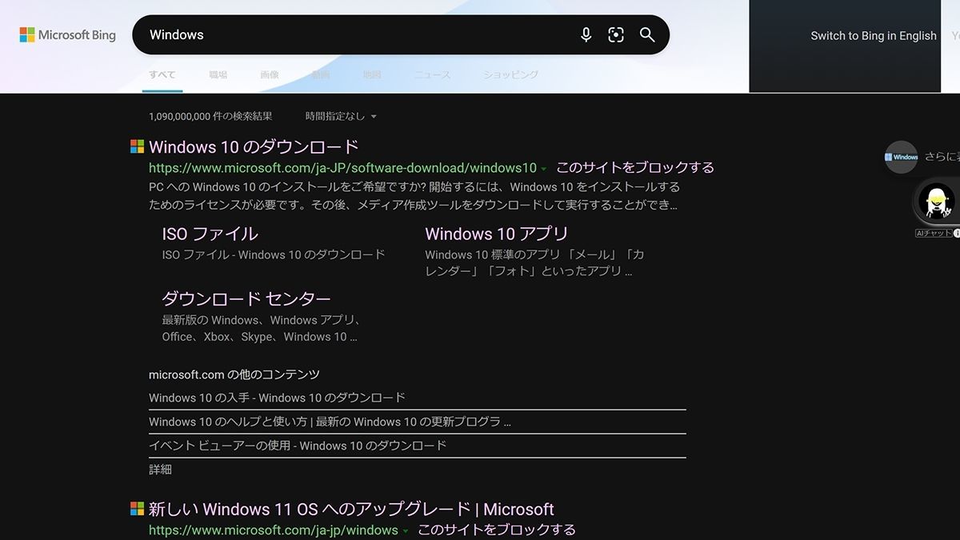Switch to the 職場 tab
This screenshot has width=960, height=540.
(218, 74)
